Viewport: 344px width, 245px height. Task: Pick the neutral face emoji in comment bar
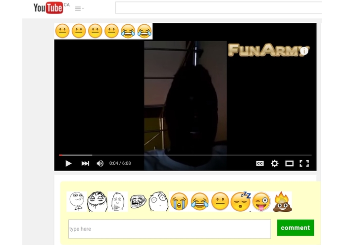pyautogui.click(x=220, y=201)
